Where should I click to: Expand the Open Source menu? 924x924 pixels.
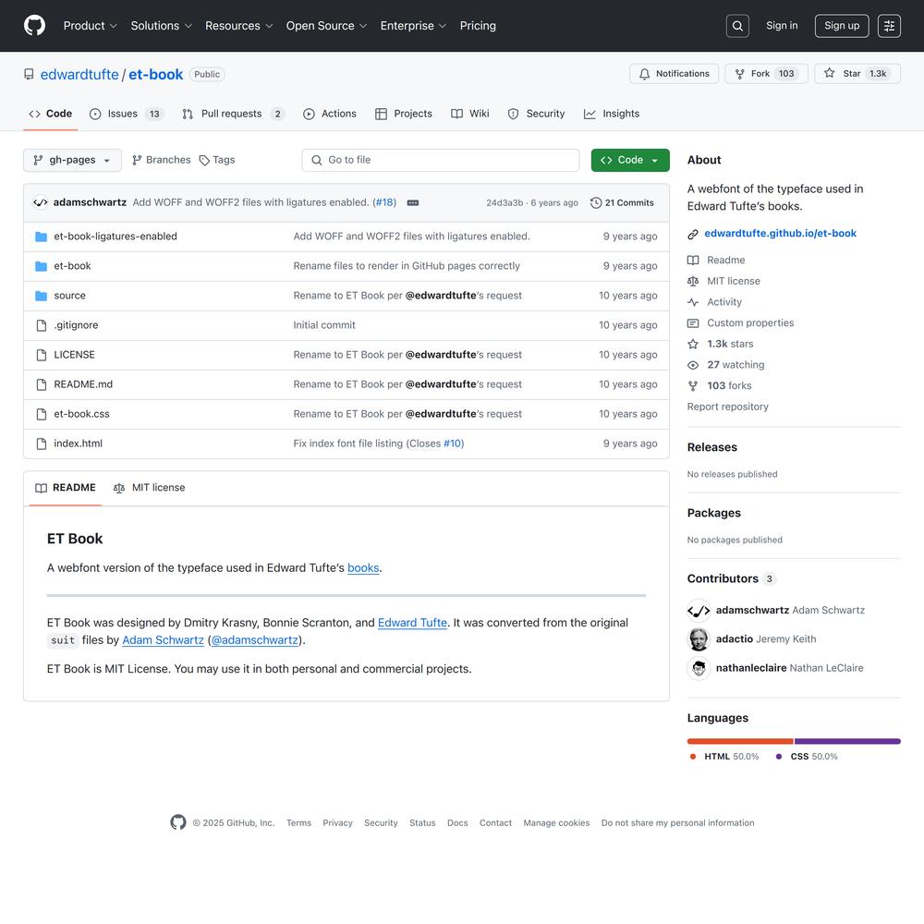326,26
